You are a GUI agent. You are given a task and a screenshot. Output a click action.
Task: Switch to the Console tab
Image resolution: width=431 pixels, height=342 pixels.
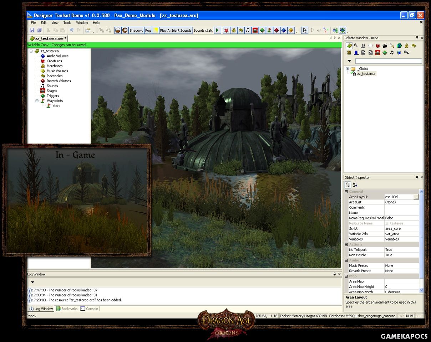coord(89,309)
